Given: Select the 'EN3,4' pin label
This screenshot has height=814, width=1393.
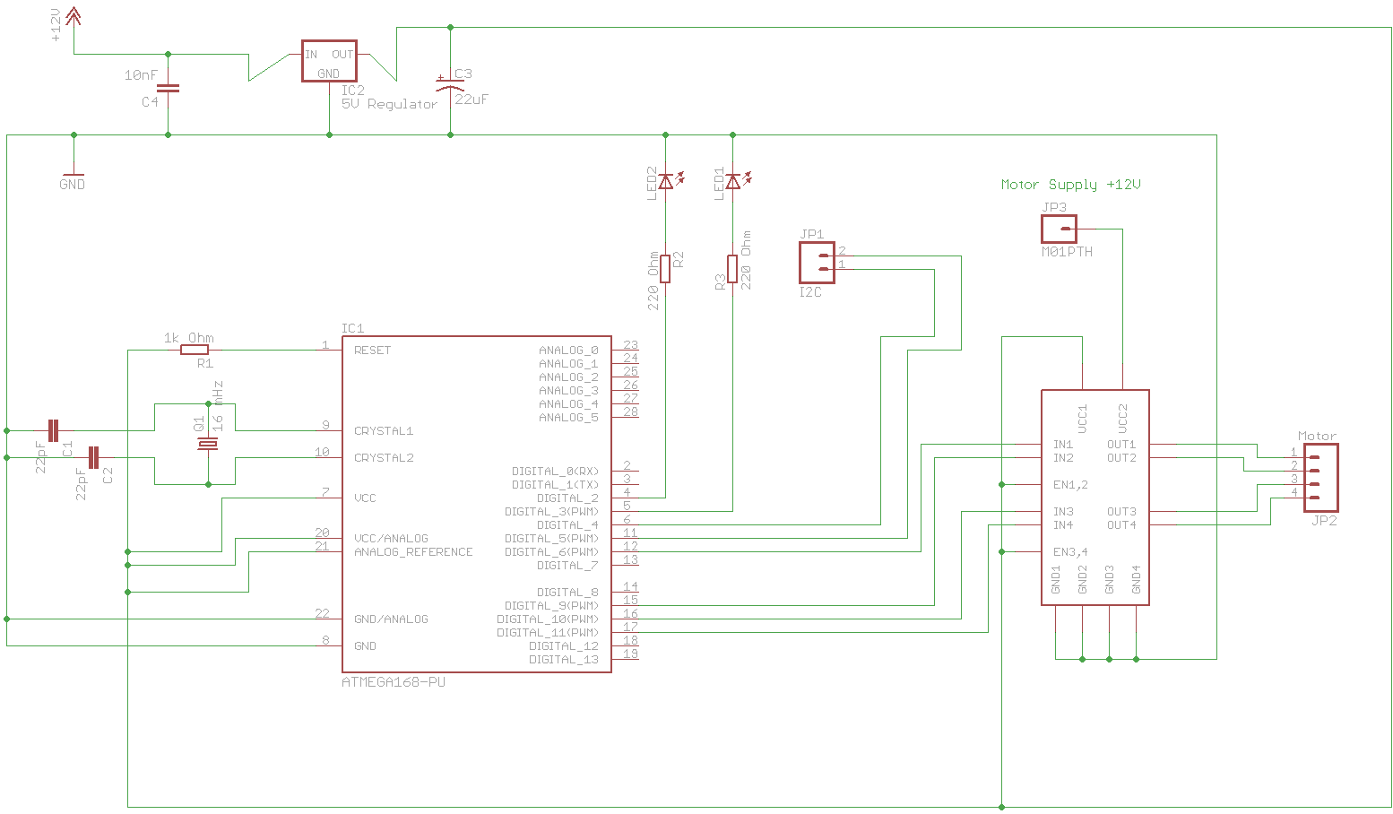Looking at the screenshot, I should pos(1070,552).
